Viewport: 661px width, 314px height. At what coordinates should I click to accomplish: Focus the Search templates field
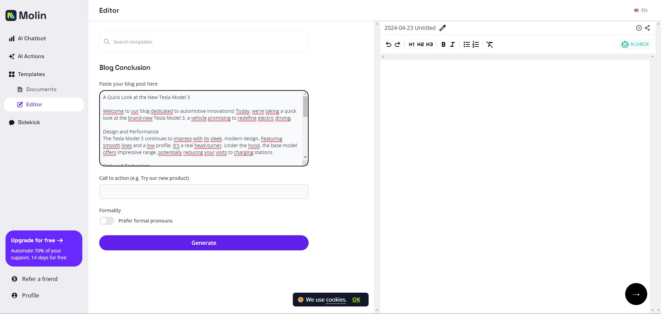coord(204,42)
